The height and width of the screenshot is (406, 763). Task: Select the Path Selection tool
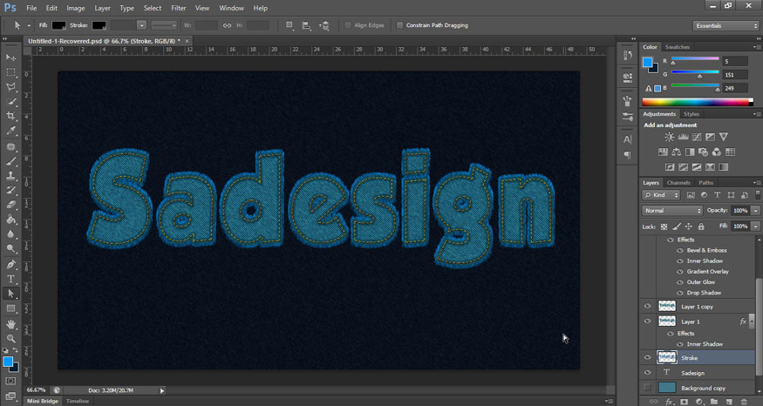(x=10, y=294)
